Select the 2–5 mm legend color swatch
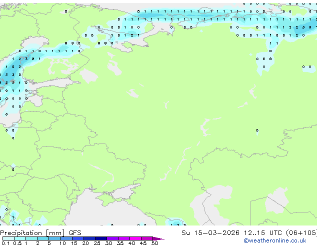Viewport: 317px width, 245px height. (x=43, y=238)
